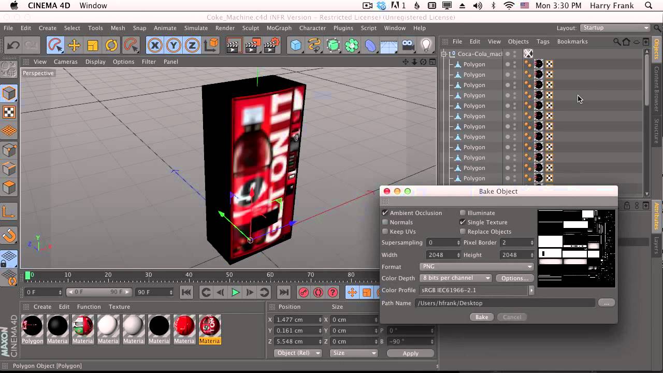
Task: Open Edit Render Settings icon
Action: click(272, 46)
